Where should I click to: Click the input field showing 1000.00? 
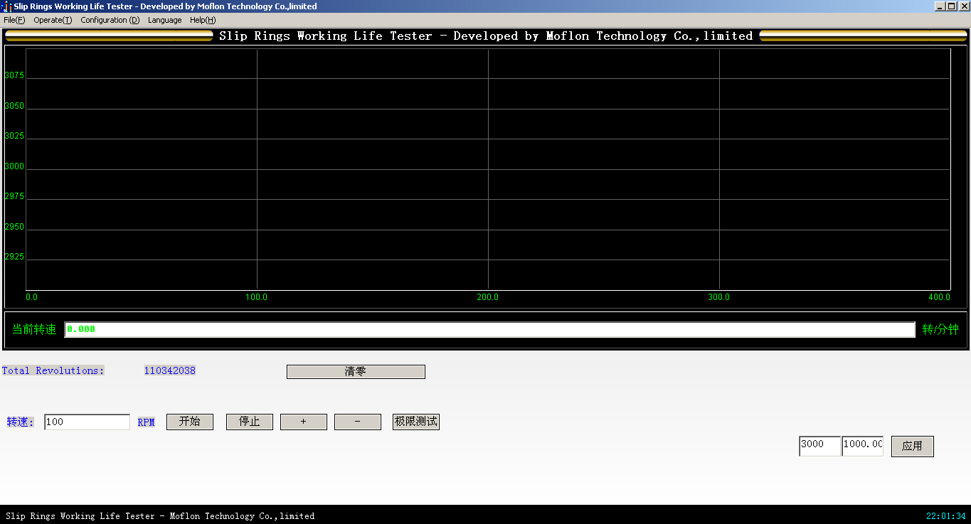[x=862, y=446]
